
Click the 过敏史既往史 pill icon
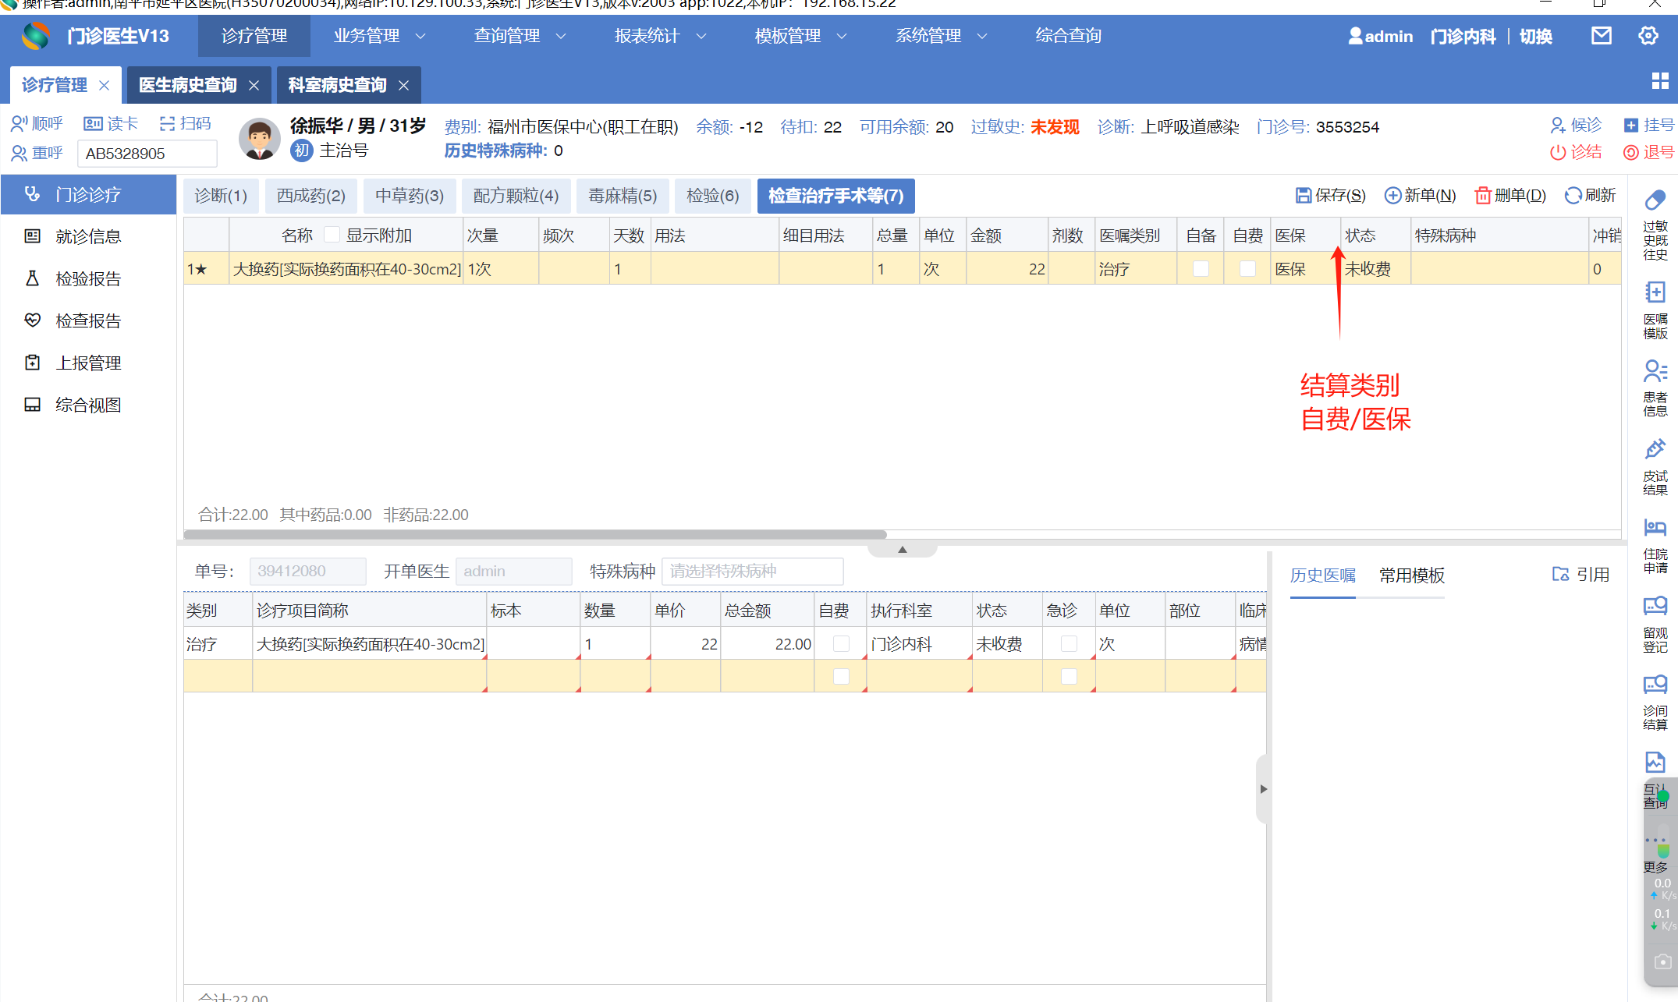(x=1655, y=201)
